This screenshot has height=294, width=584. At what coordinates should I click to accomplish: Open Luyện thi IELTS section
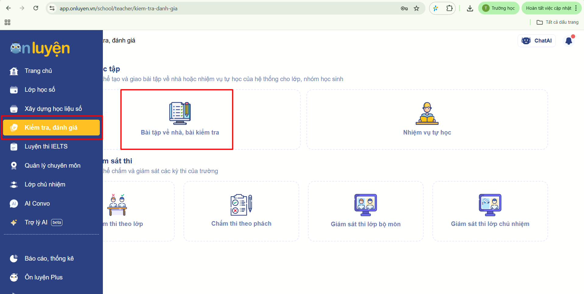pos(46,146)
